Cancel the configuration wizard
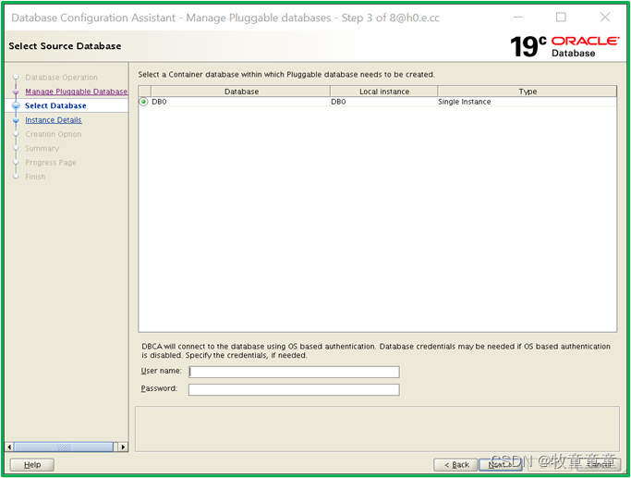This screenshot has width=631, height=478. (599, 465)
